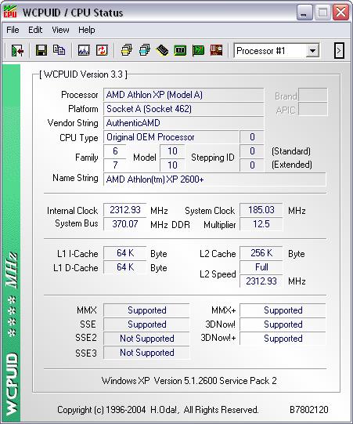Click the blue stacked windows icon

pos(145,50)
